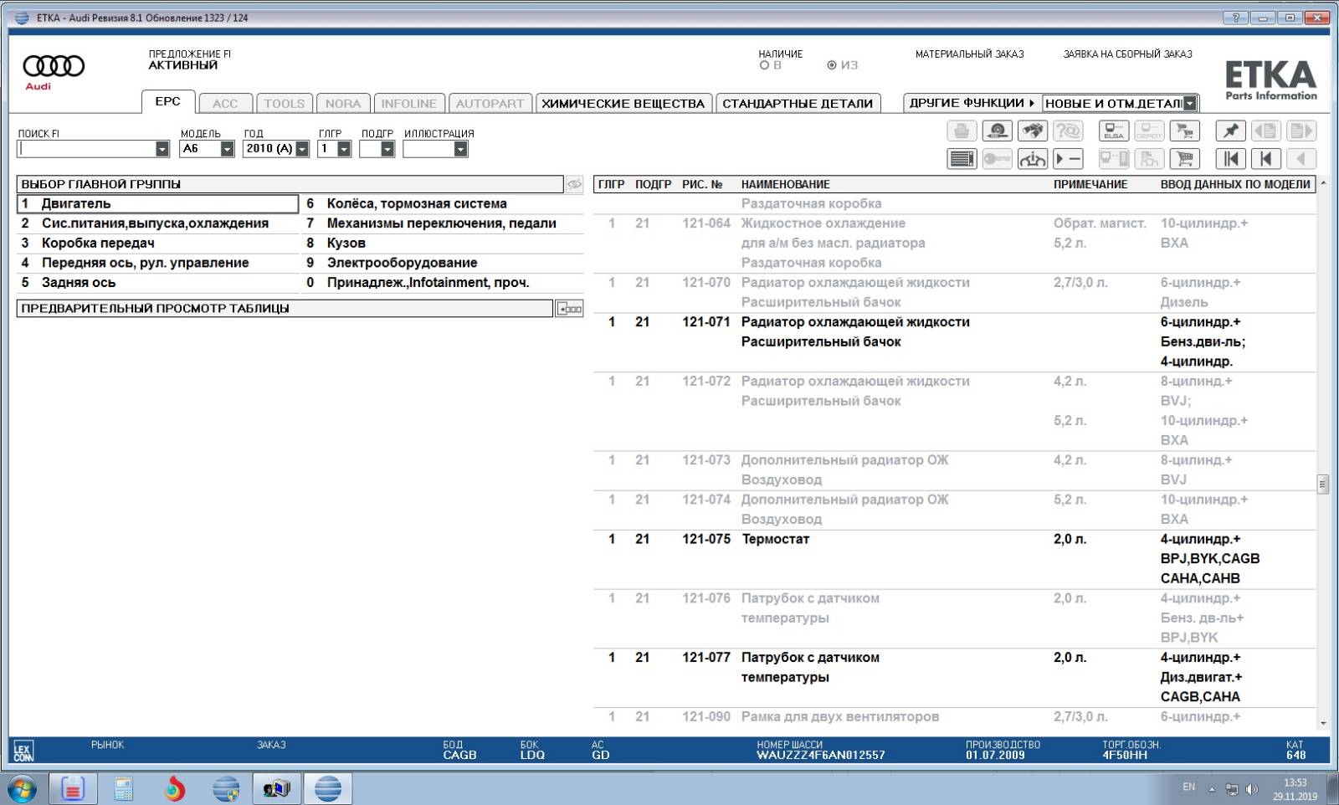Open the ПОДГР dropdown
Image resolution: width=1339 pixels, height=805 pixels.
pyautogui.click(x=387, y=149)
